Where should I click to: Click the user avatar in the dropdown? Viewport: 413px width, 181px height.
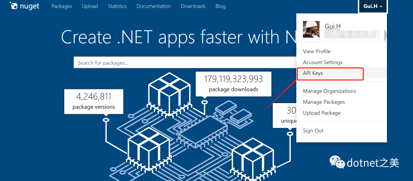coord(311,29)
